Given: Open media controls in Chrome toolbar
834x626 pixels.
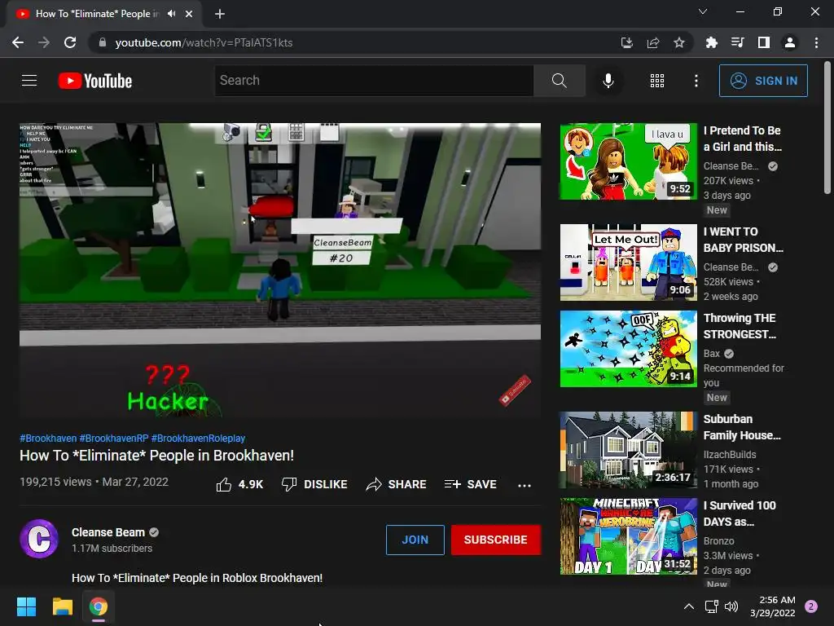Looking at the screenshot, I should pos(737,42).
